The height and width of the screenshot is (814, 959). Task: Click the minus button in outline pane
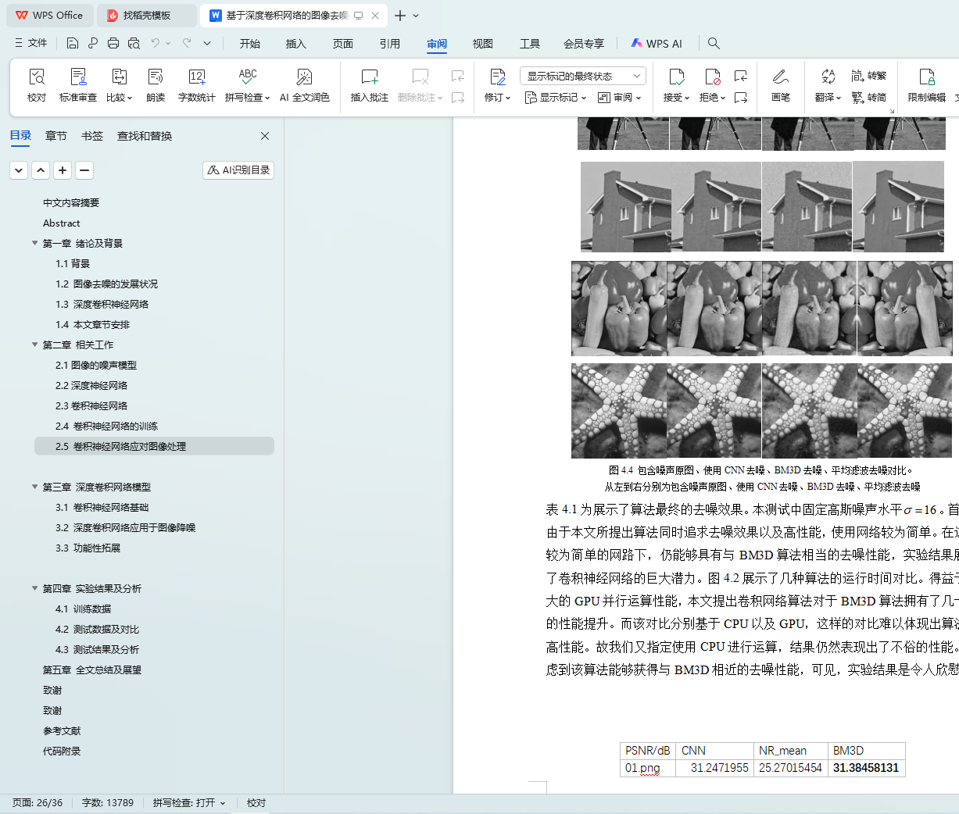[84, 170]
